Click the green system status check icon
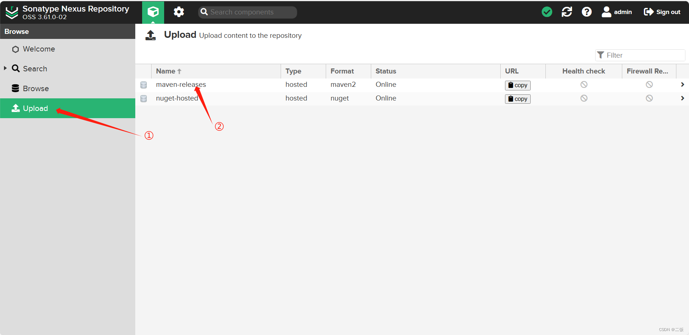The height and width of the screenshot is (335, 689). tap(547, 12)
